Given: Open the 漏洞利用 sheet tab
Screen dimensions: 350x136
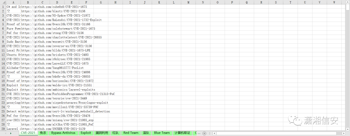Looking at the screenshot, I should [x=102, y=133].
